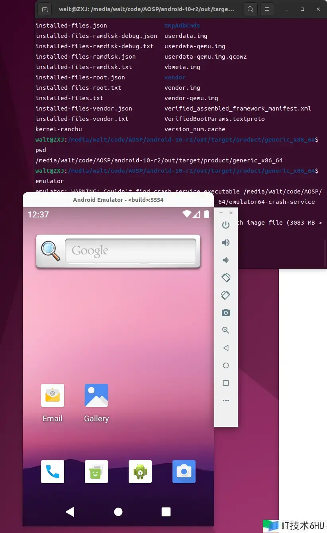327x533 pixels.
Task: Click sidebar Overview square button
Action: pyautogui.click(x=226, y=383)
